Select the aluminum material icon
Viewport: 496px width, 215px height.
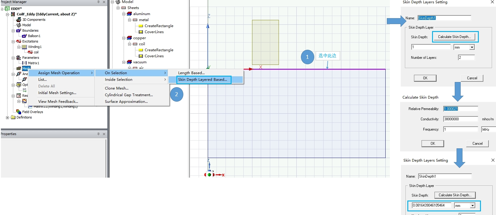129,14
